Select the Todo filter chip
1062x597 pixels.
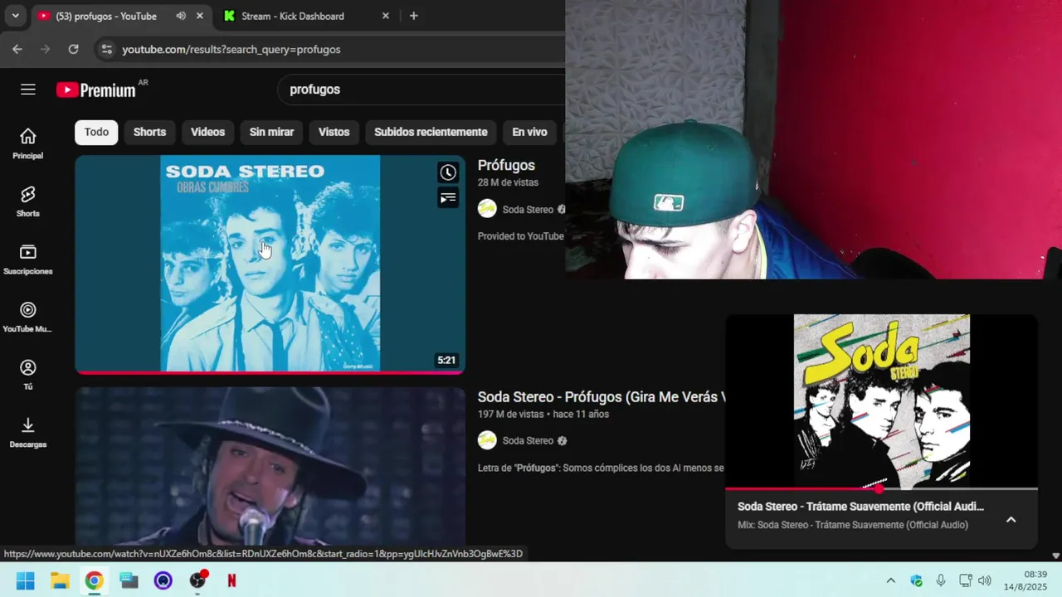(96, 132)
